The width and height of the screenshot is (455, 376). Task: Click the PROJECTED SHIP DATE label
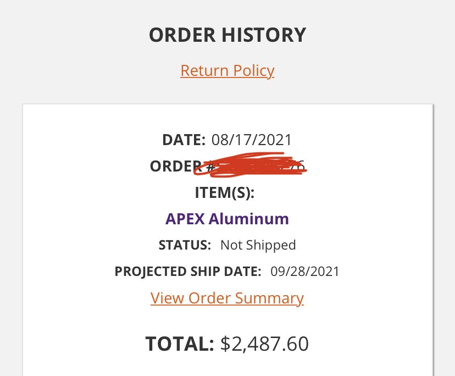tap(187, 272)
